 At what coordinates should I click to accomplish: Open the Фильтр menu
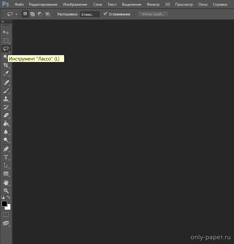[153, 5]
